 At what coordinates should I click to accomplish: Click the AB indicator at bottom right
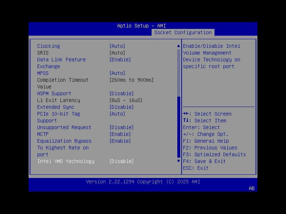pyautogui.click(x=251, y=188)
